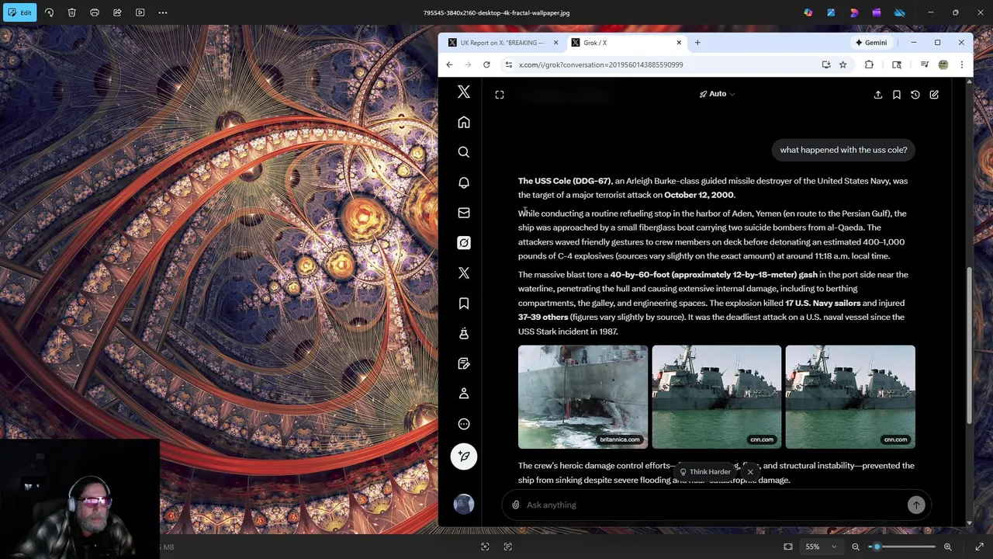Open Chrome install-app icon in address bar
The height and width of the screenshot is (559, 993).
[826, 64]
